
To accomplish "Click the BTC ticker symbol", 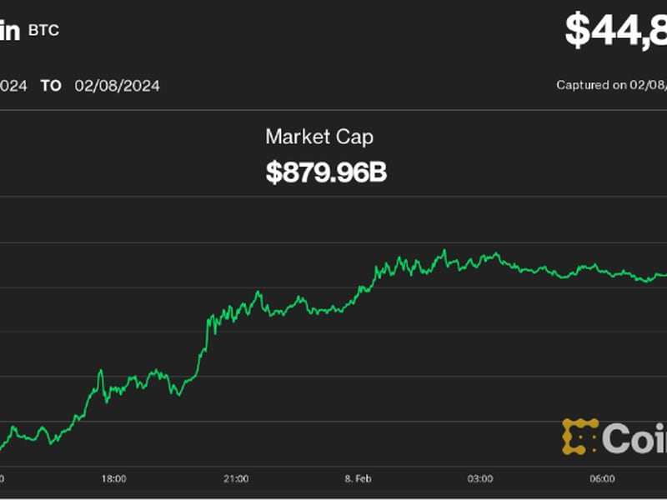I will (x=43, y=31).
